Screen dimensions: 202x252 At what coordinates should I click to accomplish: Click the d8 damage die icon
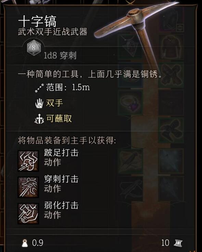(34, 48)
